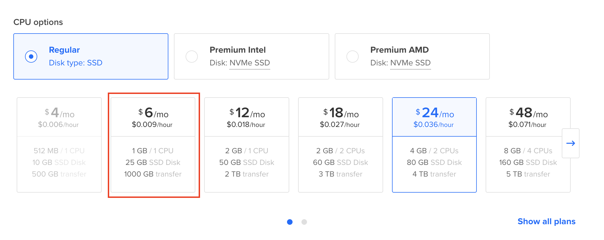Choose the $48/mo 8 GB plan
This screenshot has height=240, width=604.
tap(528, 145)
